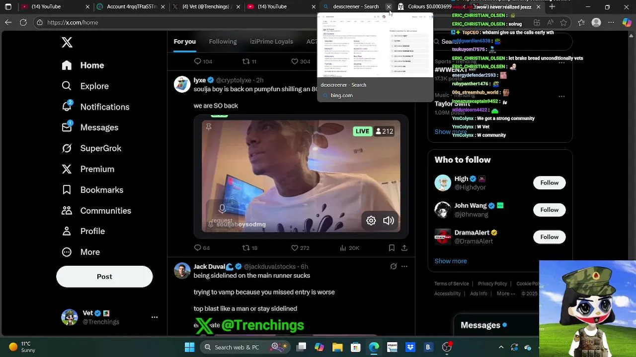This screenshot has height=357, width=636.
Task: View the 20K analytics icon on lyxe post
Action: (x=343, y=247)
